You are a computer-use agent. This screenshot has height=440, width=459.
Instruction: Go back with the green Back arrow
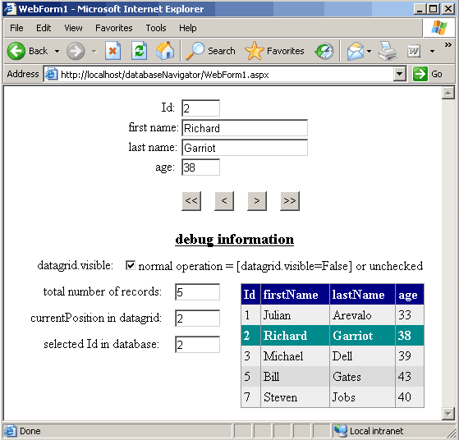(16, 51)
